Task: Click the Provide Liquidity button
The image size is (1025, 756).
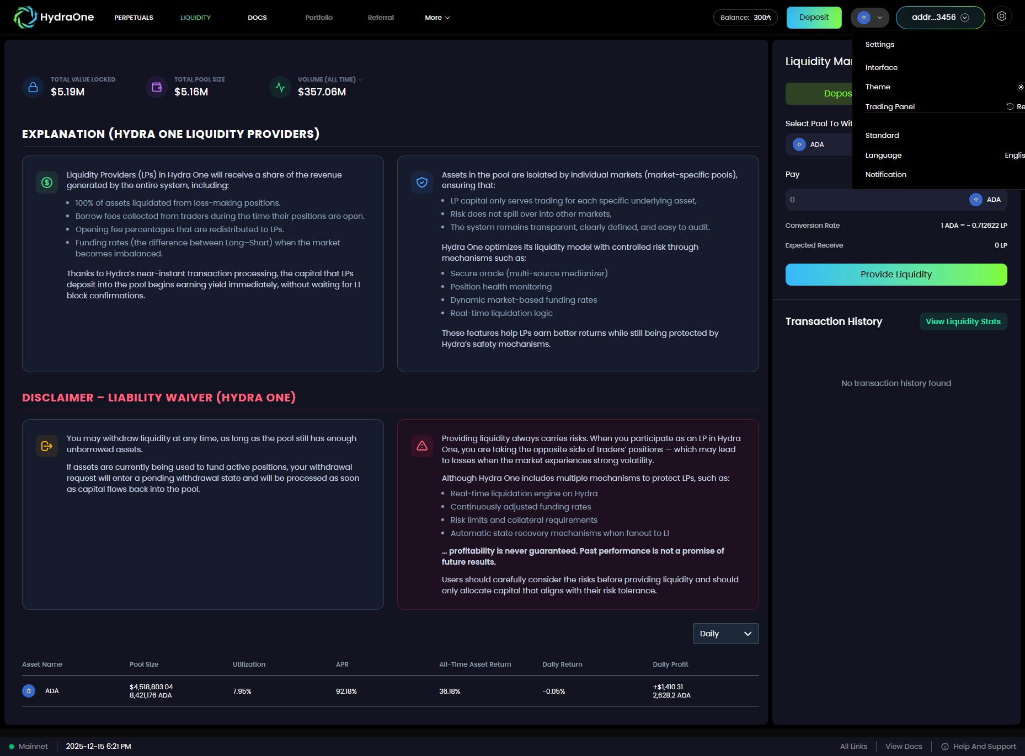Action: (x=896, y=275)
